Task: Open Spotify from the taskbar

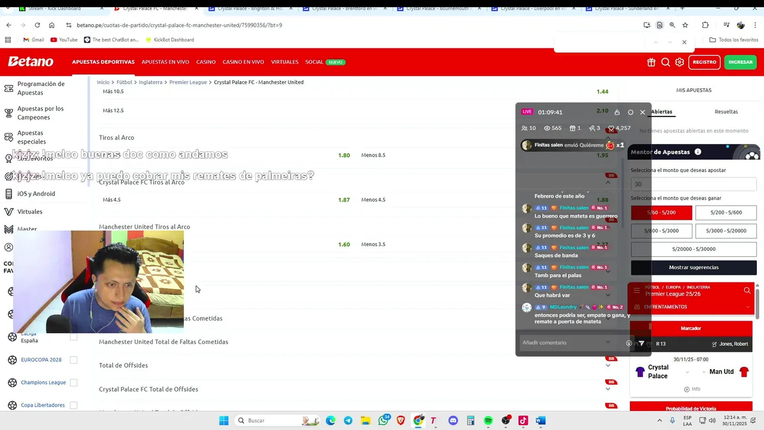Action: 488,420
